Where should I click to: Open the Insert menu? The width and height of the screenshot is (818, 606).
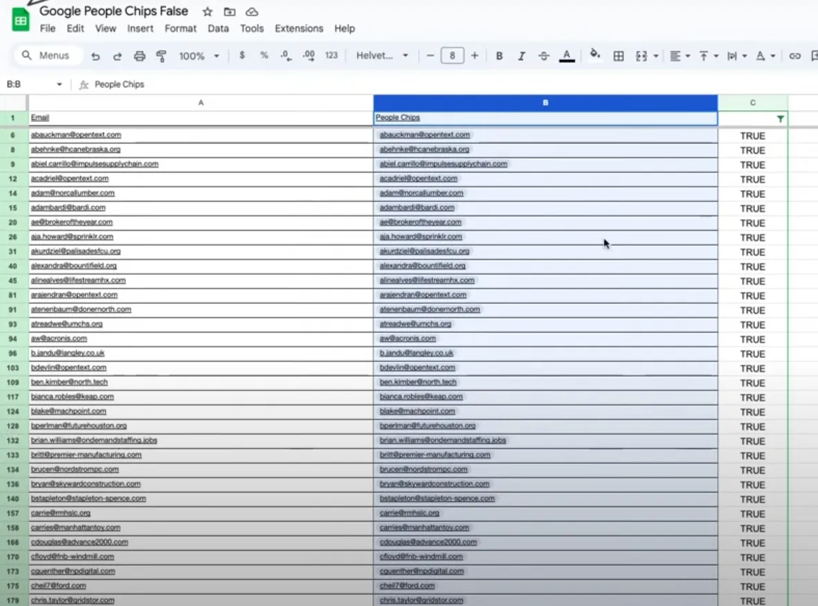click(140, 28)
